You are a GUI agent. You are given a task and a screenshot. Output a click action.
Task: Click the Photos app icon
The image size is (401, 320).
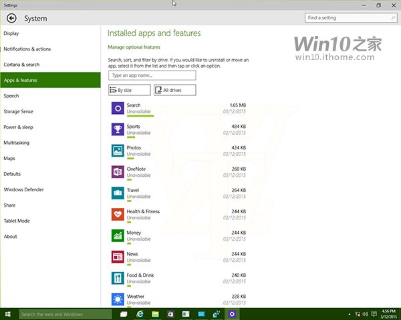pyautogui.click(x=118, y=151)
